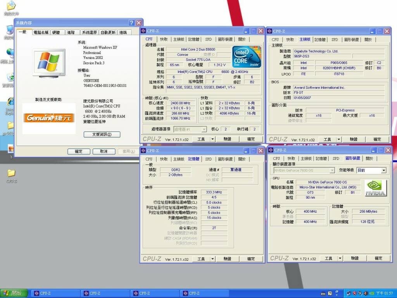
Task: Open the 我的電腦 desktop icon
Action: [x=10, y=30]
